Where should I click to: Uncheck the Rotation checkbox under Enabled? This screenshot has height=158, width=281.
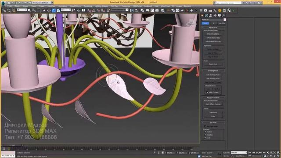[205, 135]
